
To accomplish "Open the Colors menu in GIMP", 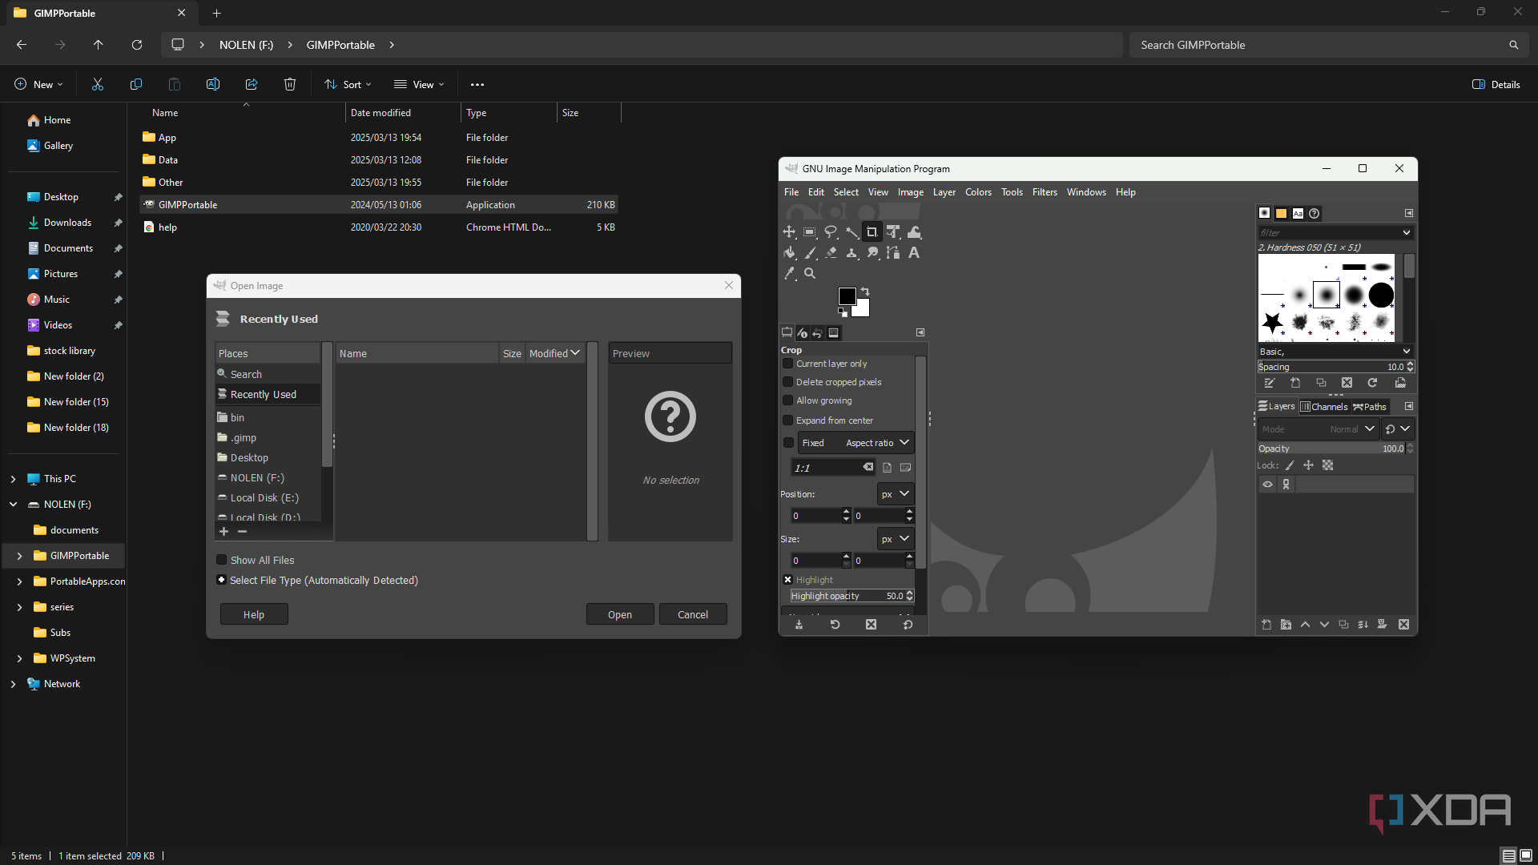I will (978, 192).
